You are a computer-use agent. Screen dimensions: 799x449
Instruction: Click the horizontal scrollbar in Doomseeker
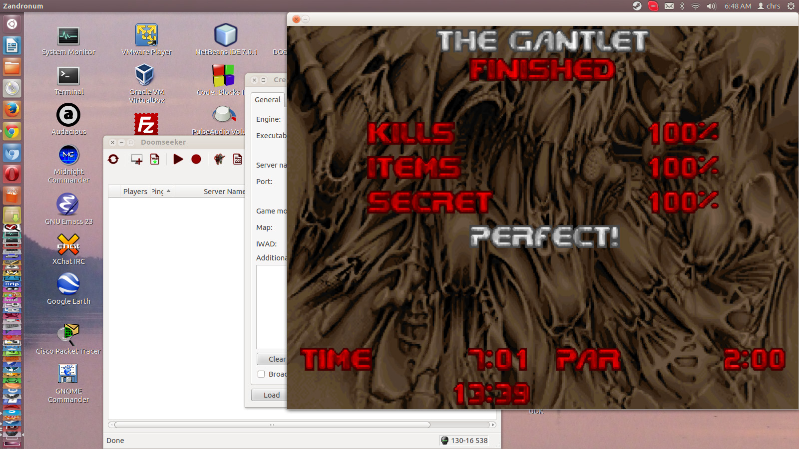(x=272, y=425)
